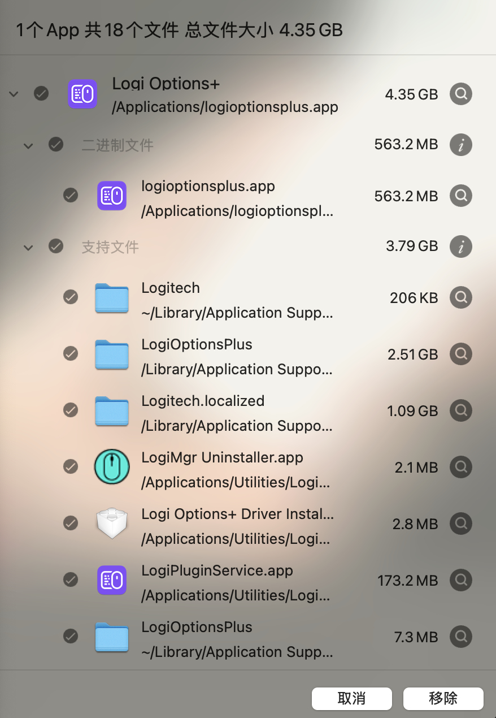Uncheck the 2.51 GB LogiOptionsPlus checkbox
This screenshot has width=496, height=718.
[x=71, y=354]
